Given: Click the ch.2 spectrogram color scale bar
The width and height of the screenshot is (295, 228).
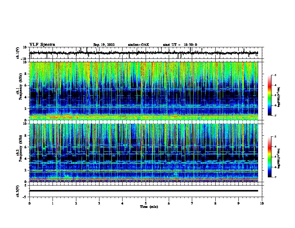Looking at the screenshot, I should pyautogui.click(x=270, y=157).
